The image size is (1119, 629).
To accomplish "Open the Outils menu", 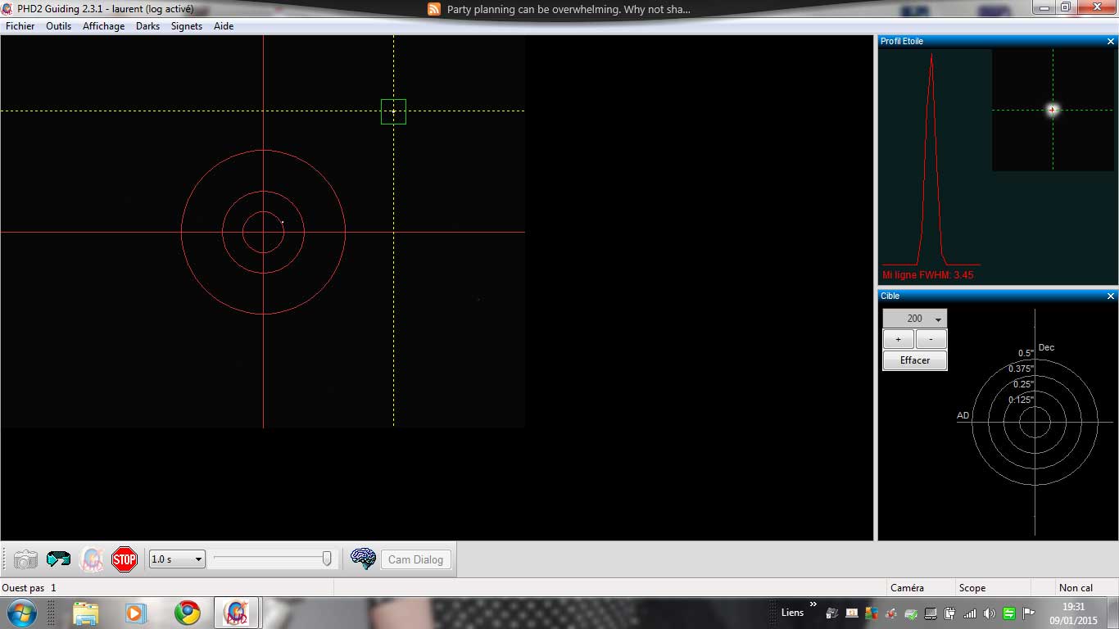I will (x=59, y=26).
